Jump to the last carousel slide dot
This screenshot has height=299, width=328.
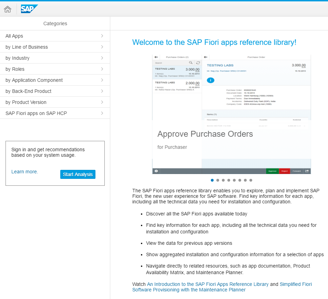tap(251, 180)
